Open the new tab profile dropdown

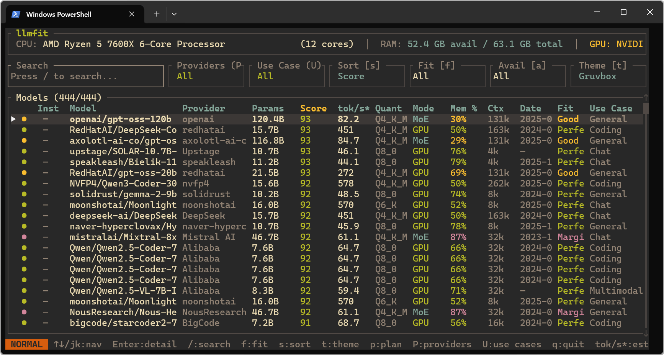pos(174,14)
